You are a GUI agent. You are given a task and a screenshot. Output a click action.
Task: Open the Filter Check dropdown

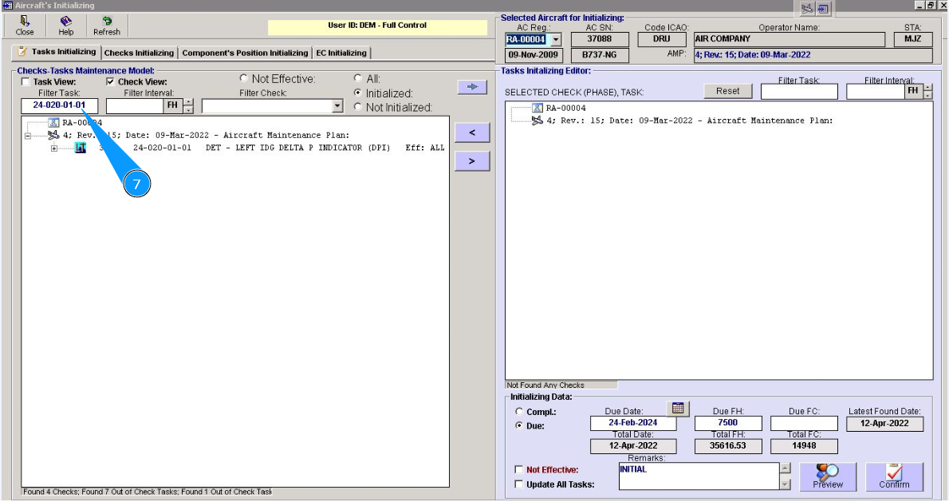pos(337,106)
